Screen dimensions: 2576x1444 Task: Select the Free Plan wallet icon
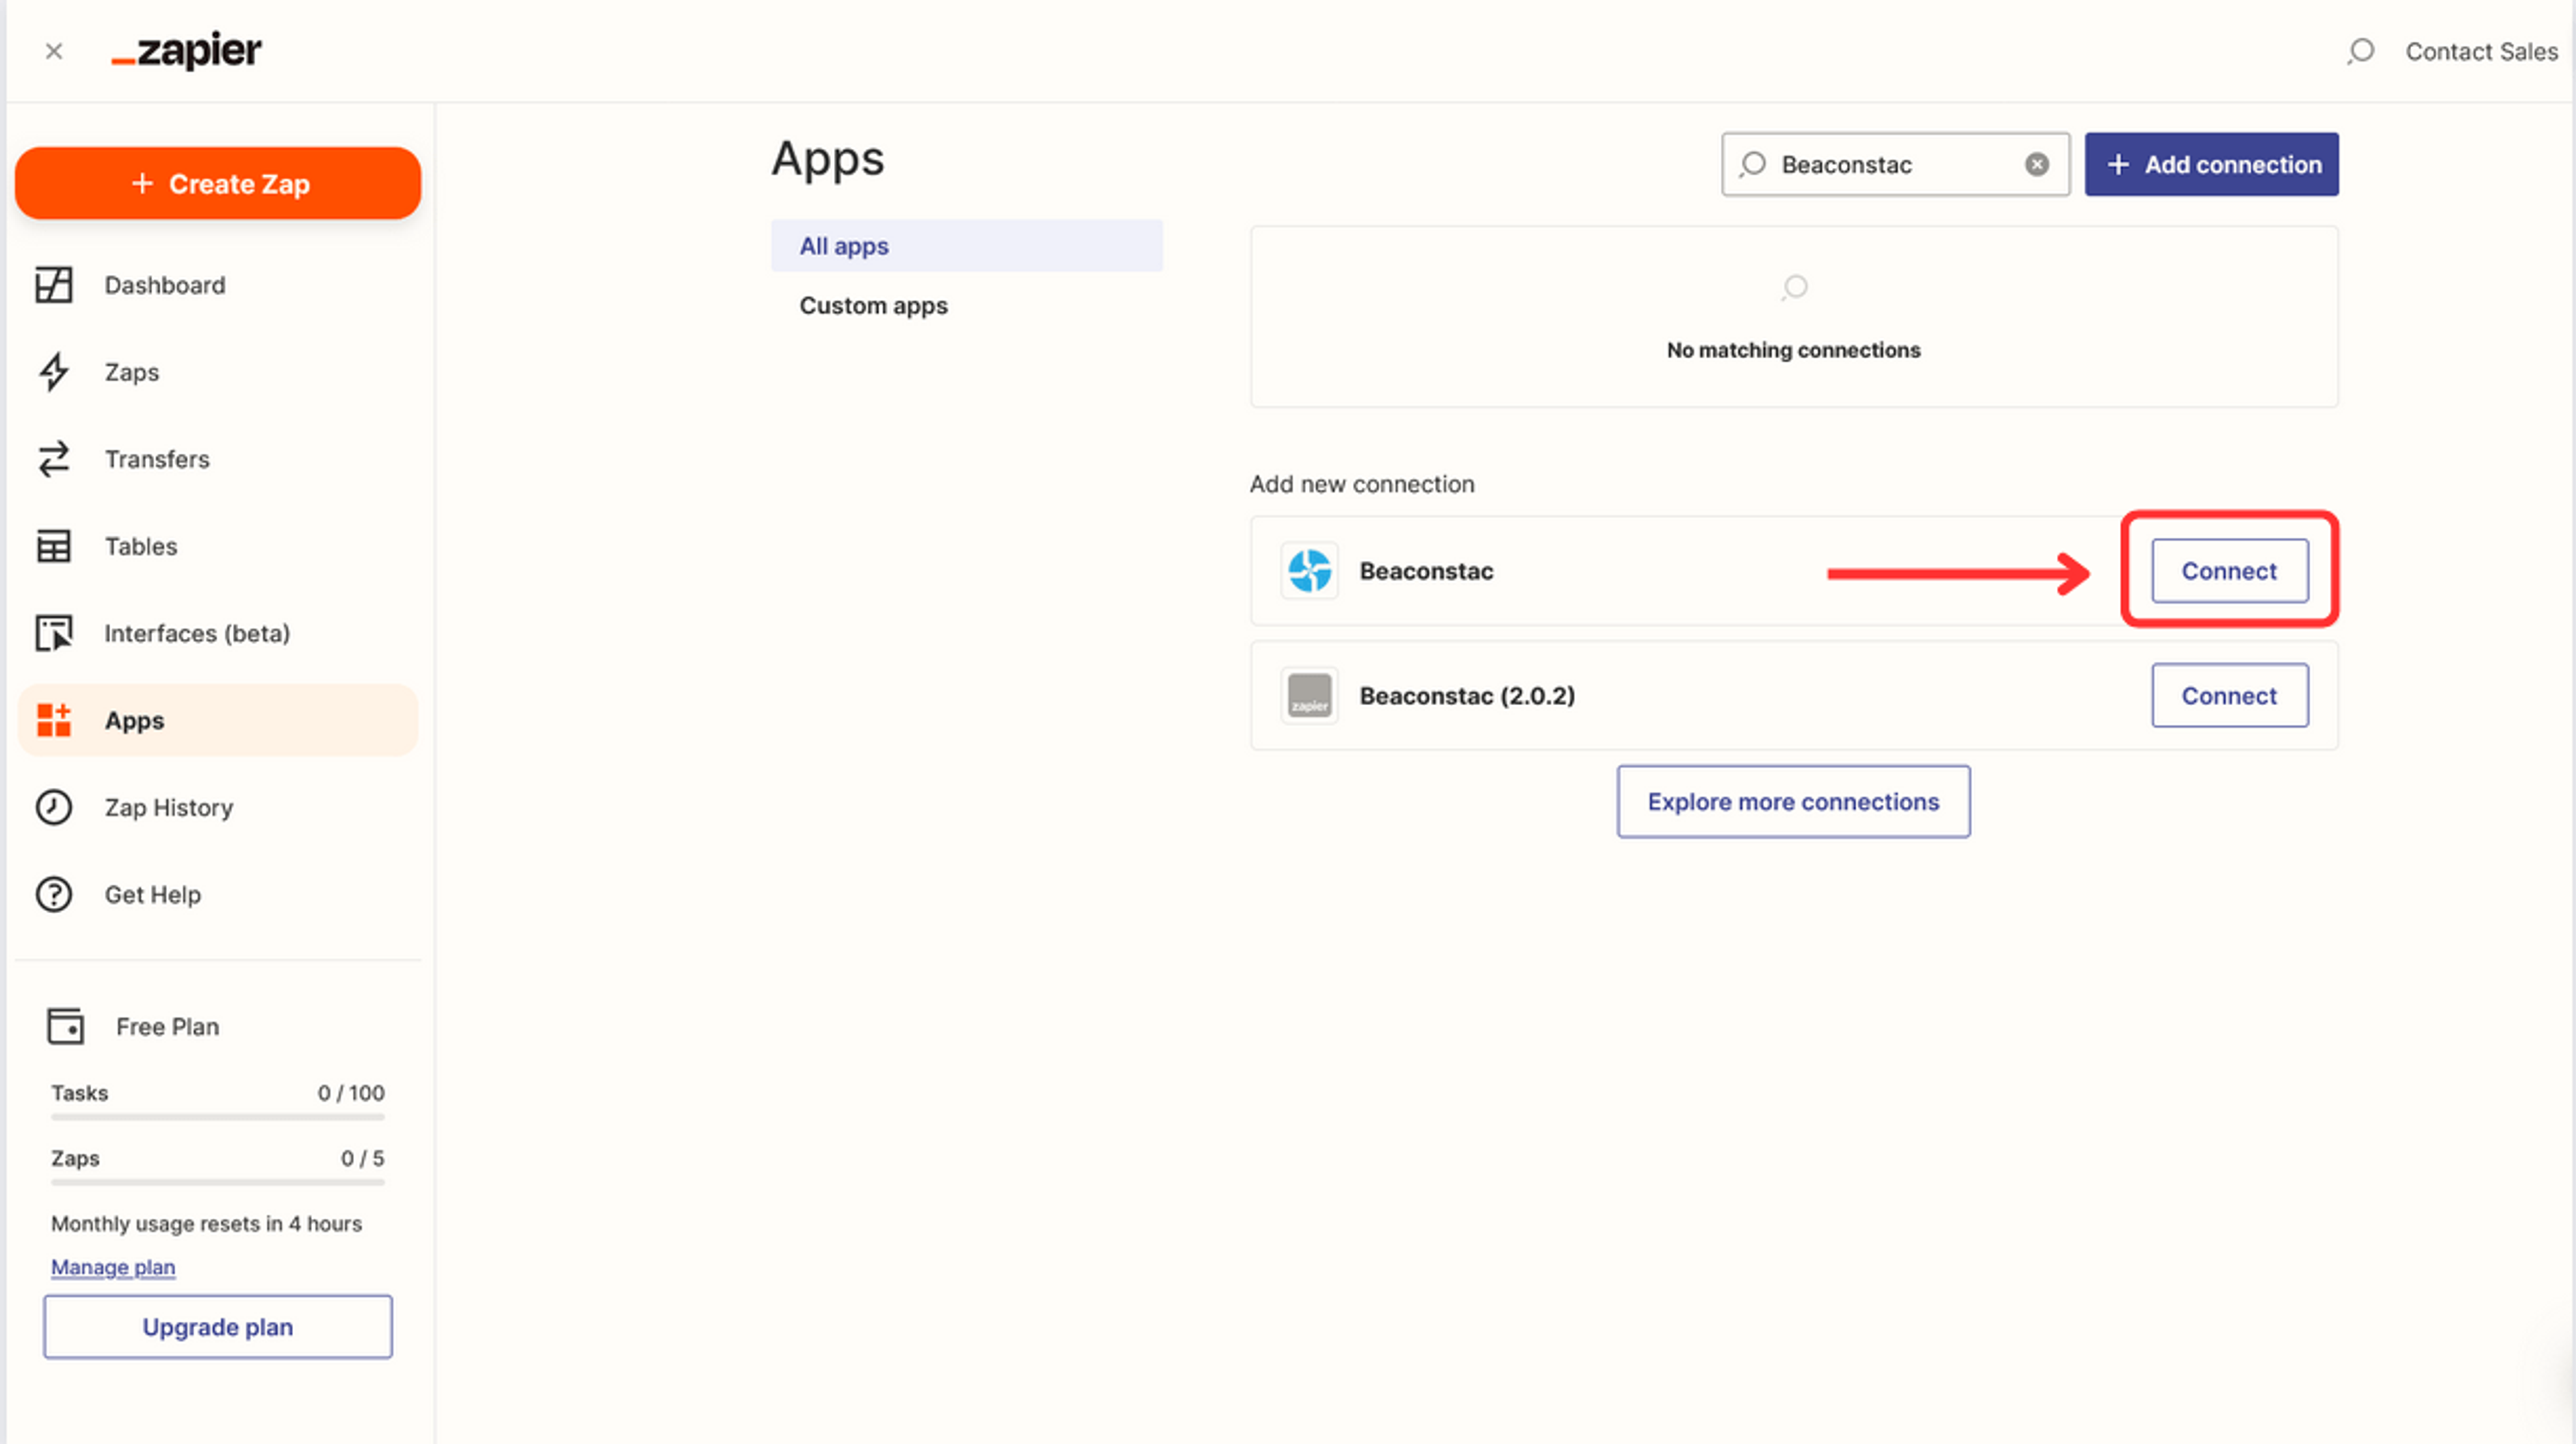pos(65,1026)
